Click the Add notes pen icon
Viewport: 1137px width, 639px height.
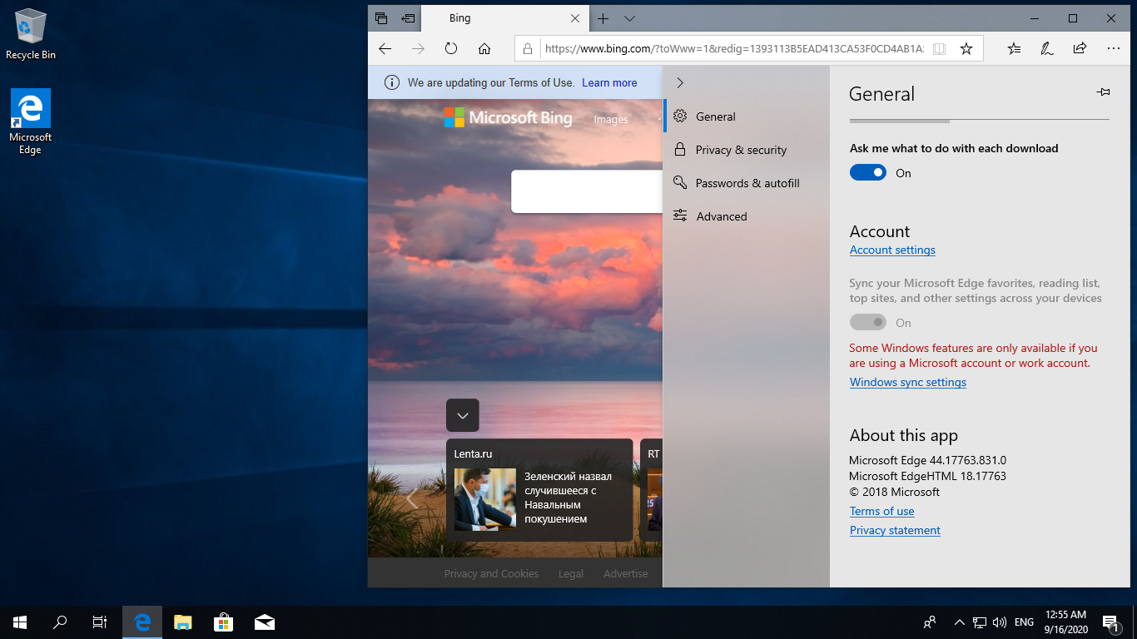tap(1047, 49)
